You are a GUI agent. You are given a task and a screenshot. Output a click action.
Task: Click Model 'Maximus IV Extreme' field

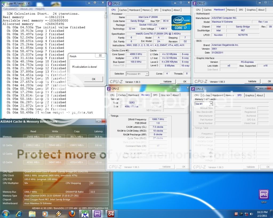coord(231,22)
